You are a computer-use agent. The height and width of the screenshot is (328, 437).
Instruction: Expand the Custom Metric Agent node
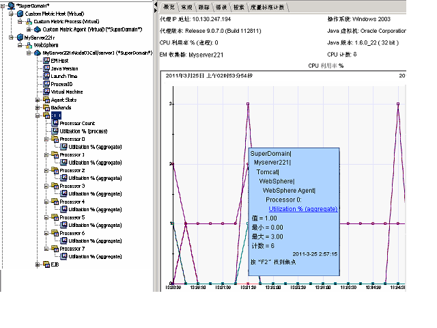tap(29, 29)
